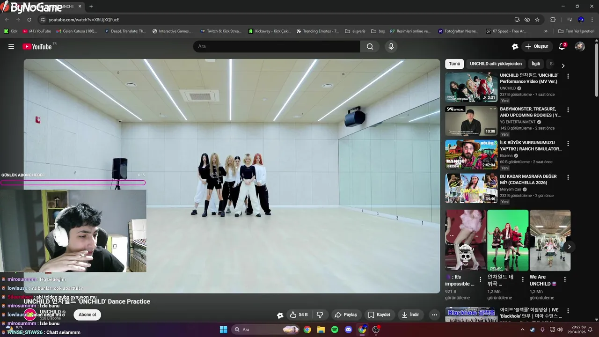Open a new browser tab
Screen dimensions: 599x337
[91, 7]
